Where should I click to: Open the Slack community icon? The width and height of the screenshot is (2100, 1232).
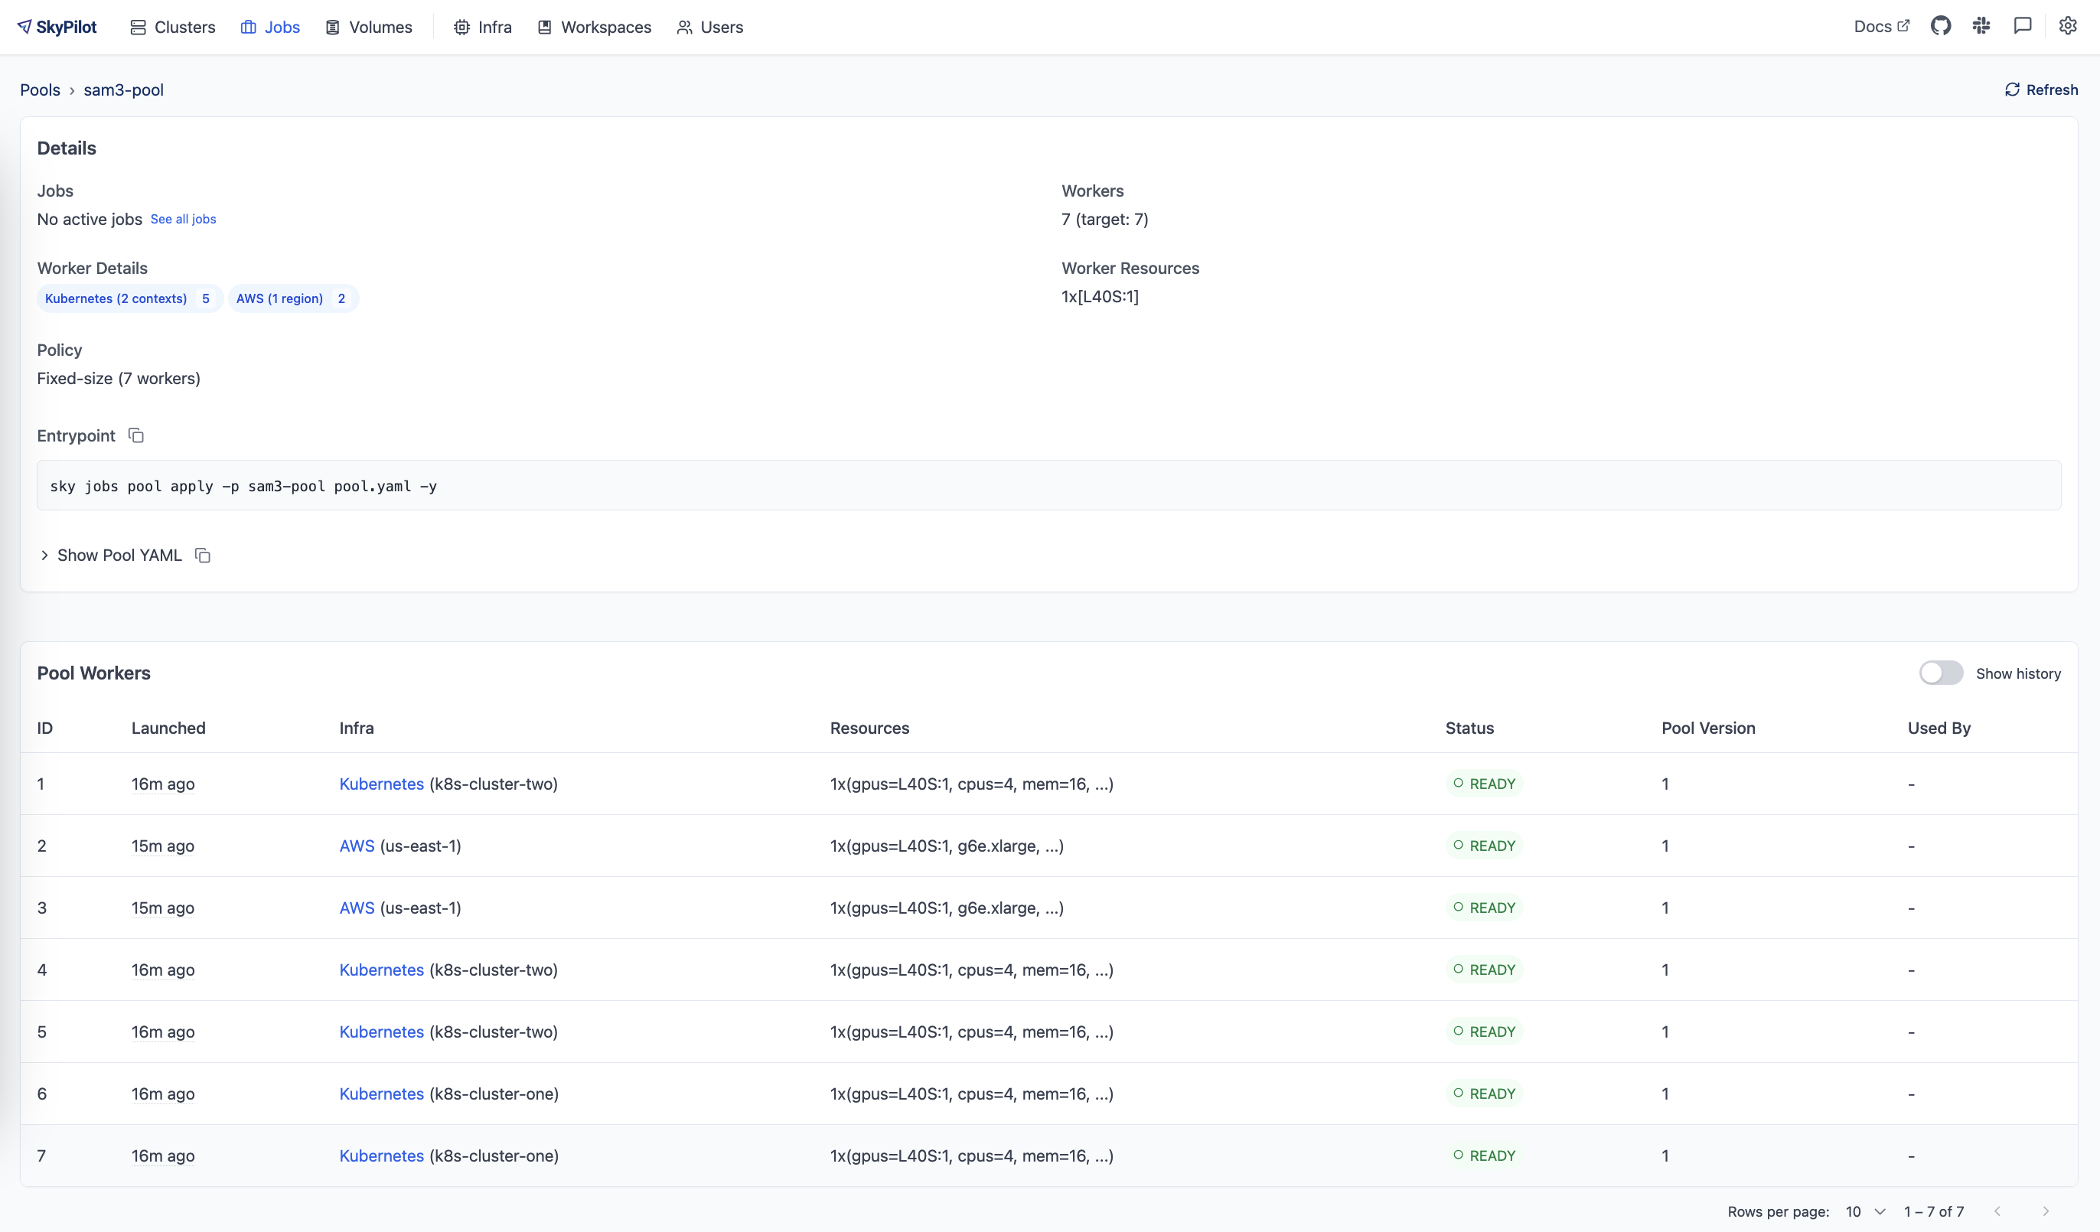pyautogui.click(x=1981, y=26)
